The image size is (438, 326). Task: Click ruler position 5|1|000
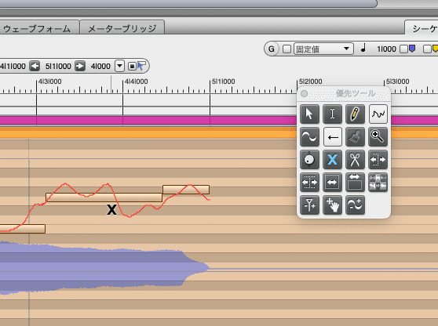(x=224, y=81)
